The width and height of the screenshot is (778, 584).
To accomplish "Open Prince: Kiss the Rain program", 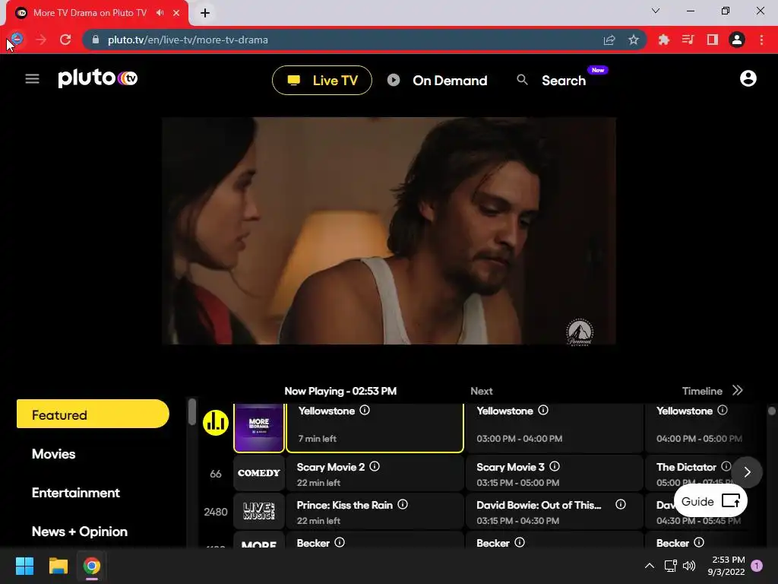I will point(375,512).
